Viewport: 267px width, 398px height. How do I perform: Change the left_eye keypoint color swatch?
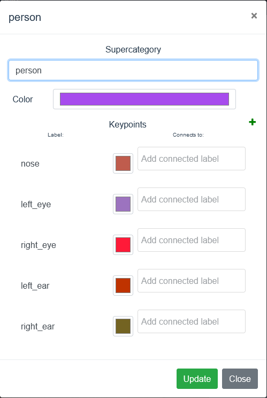click(123, 204)
